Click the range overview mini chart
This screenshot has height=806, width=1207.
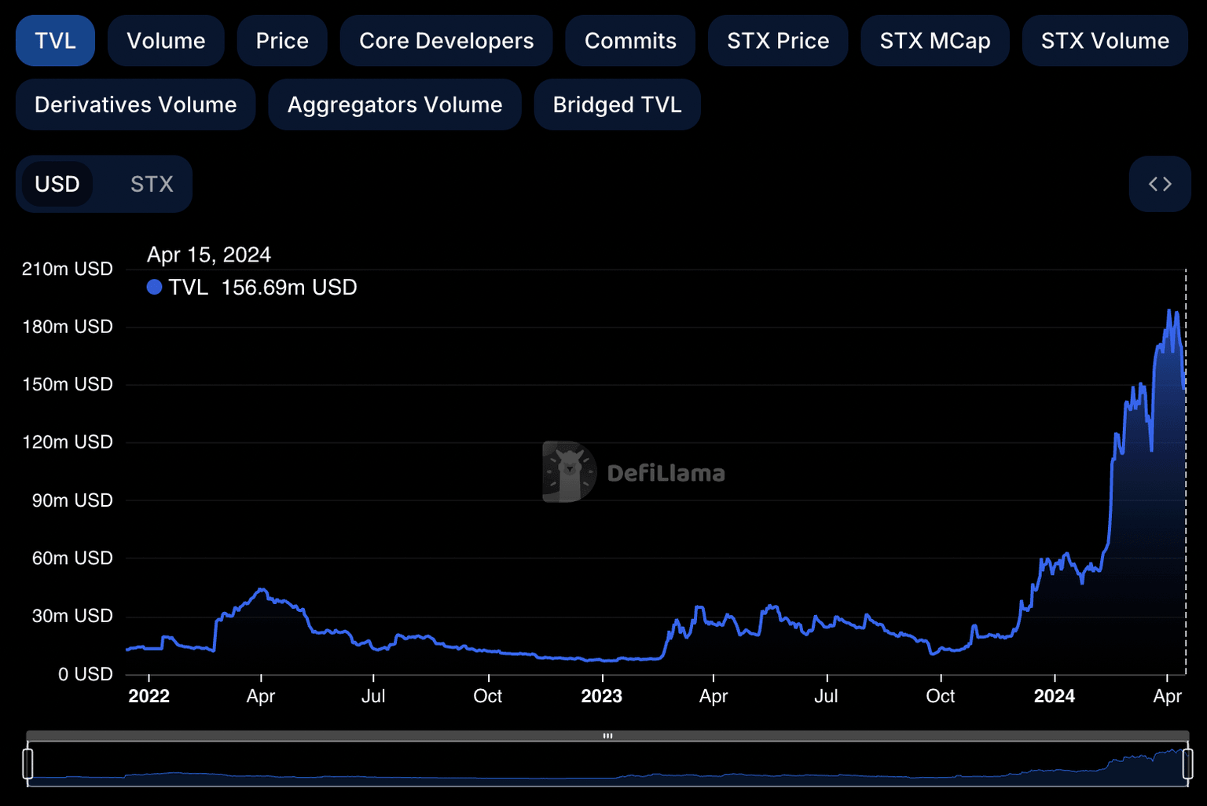(607, 764)
